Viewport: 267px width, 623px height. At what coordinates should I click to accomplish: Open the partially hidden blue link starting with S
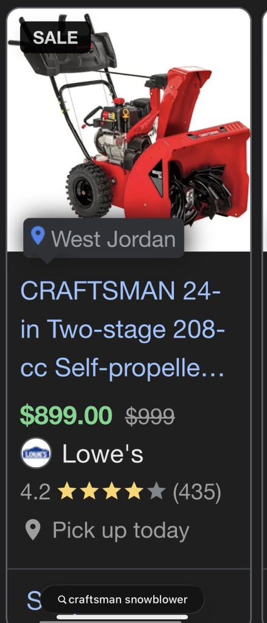tap(34, 600)
